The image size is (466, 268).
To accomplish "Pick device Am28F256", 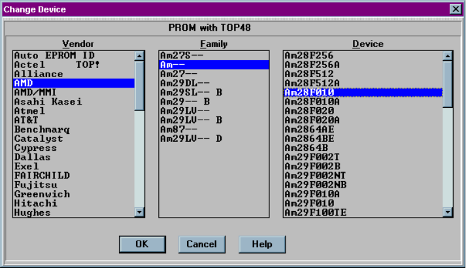I will click(363, 56).
